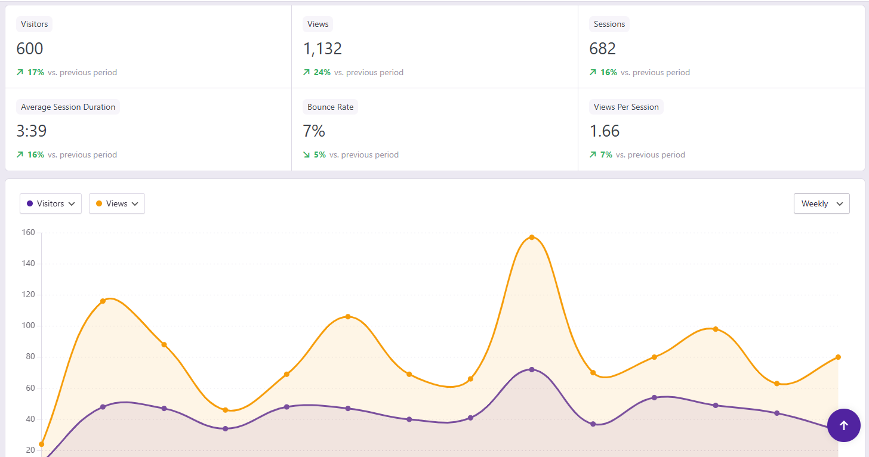Image resolution: width=869 pixels, height=457 pixels.
Task: Click the Visitors card label
Action: coord(35,24)
